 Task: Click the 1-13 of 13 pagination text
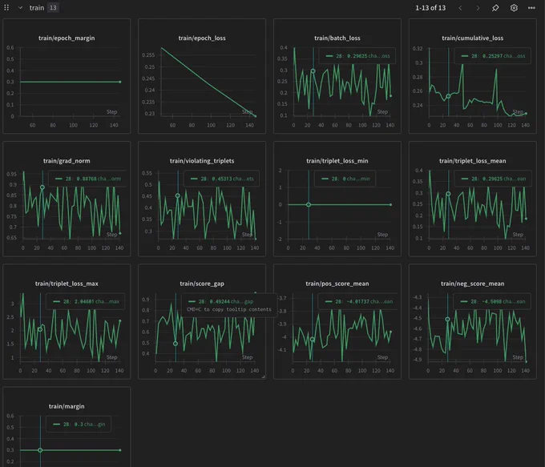(x=430, y=8)
